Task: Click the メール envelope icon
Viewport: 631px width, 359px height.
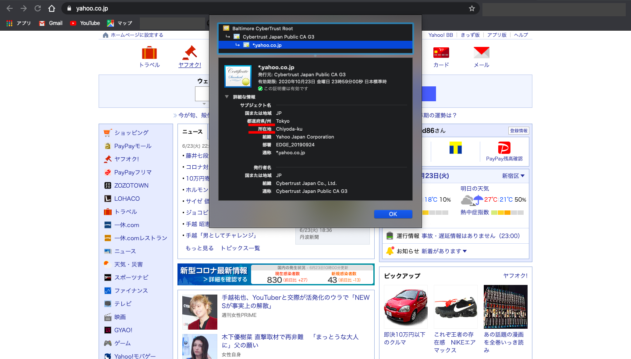Action: (x=482, y=53)
